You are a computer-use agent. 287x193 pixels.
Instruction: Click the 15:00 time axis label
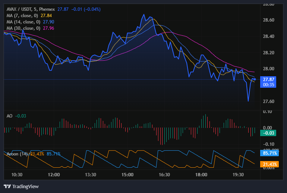tap(127, 175)
